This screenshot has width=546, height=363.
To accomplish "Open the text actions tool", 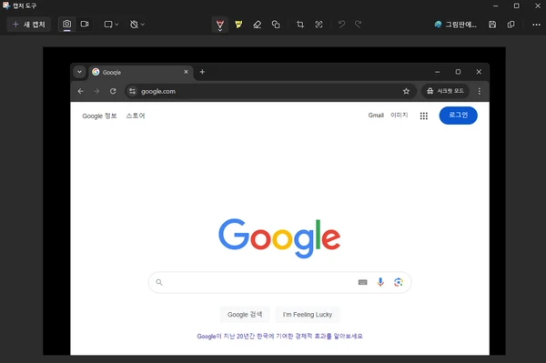I will click(x=318, y=25).
